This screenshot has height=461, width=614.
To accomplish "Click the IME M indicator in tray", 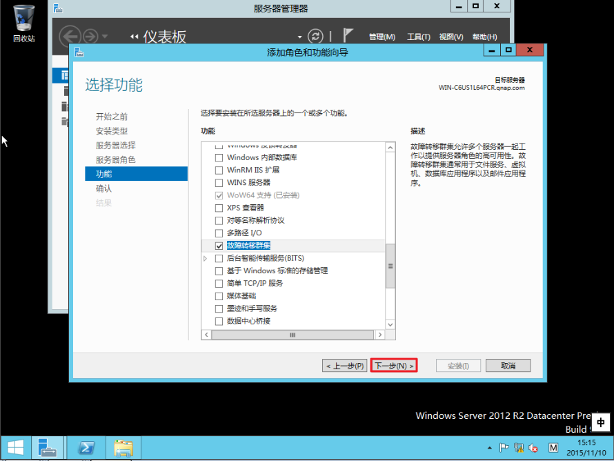I will [x=553, y=447].
